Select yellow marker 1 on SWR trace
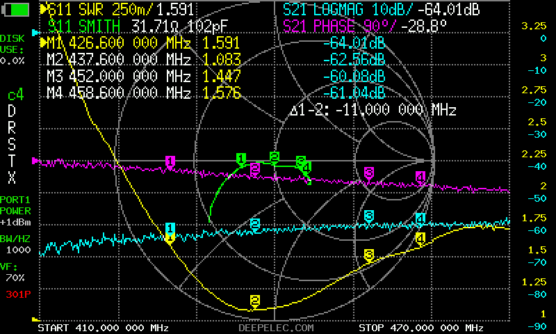This screenshot has width=556, height=334. point(170,239)
